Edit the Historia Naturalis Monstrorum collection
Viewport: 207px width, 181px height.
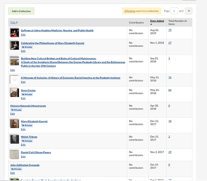click(13, 114)
